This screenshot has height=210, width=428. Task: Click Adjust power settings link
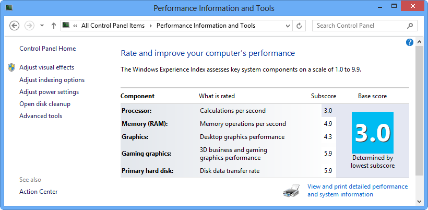(49, 92)
